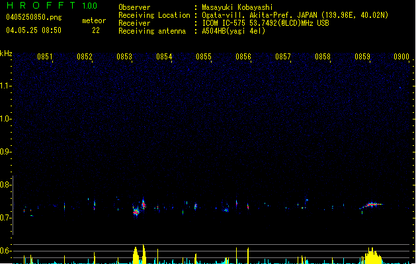The image size is (416, 264).
Task: Click the ICOM IC-575 53.7492 MHz text
Action: (x=265, y=23)
